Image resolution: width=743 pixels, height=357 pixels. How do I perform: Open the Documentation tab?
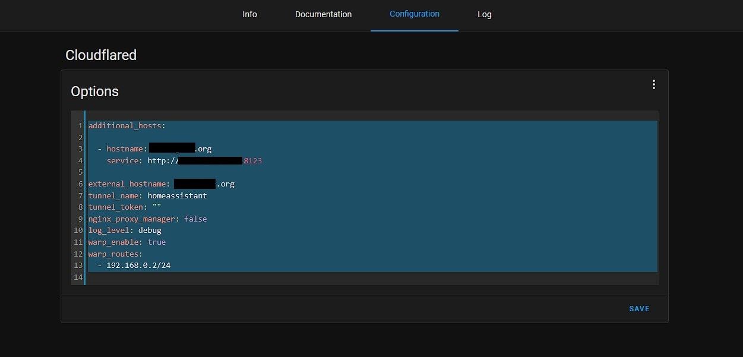(x=323, y=14)
